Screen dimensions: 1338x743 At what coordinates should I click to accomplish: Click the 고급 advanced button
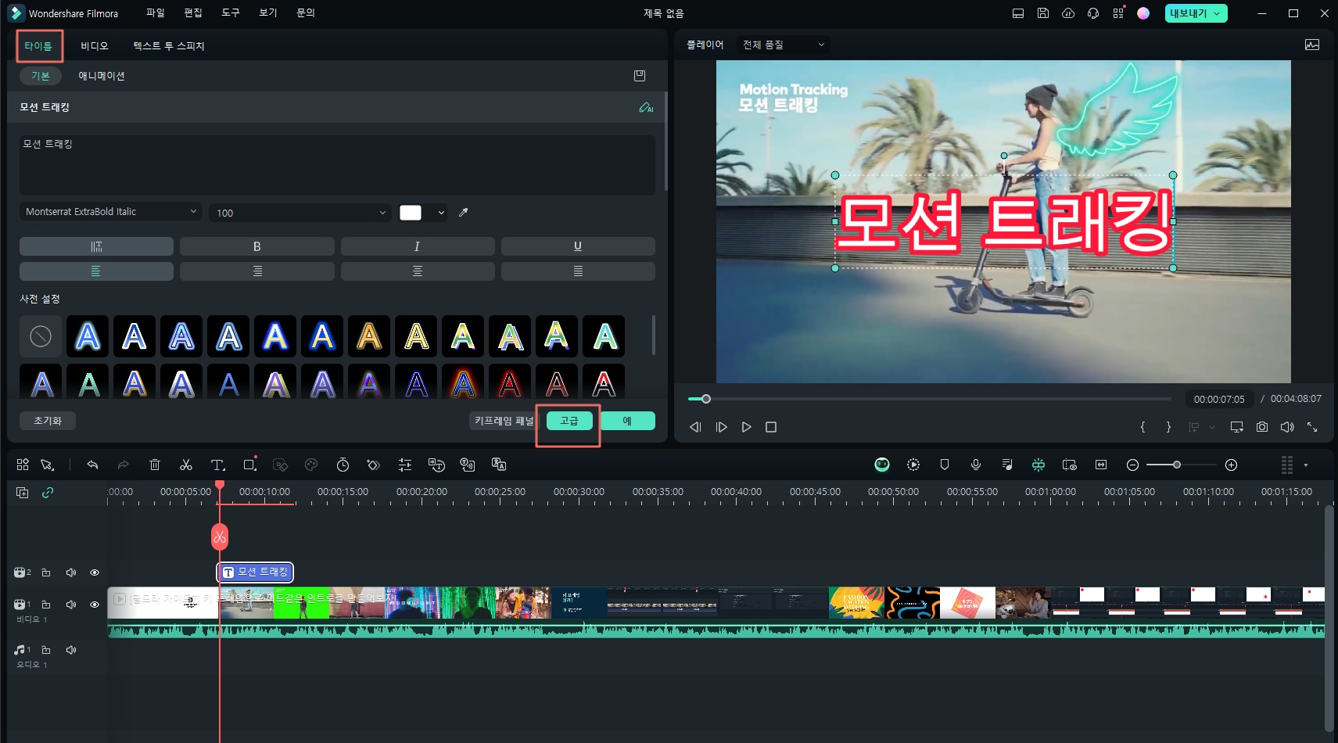569,421
